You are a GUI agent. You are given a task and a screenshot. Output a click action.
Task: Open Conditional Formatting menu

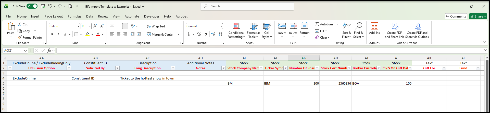tap(236, 30)
